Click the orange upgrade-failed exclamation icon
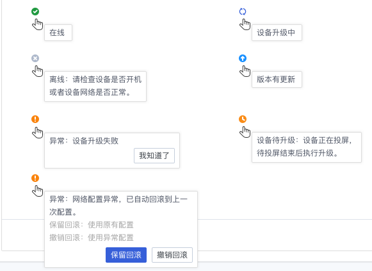 tap(35, 119)
